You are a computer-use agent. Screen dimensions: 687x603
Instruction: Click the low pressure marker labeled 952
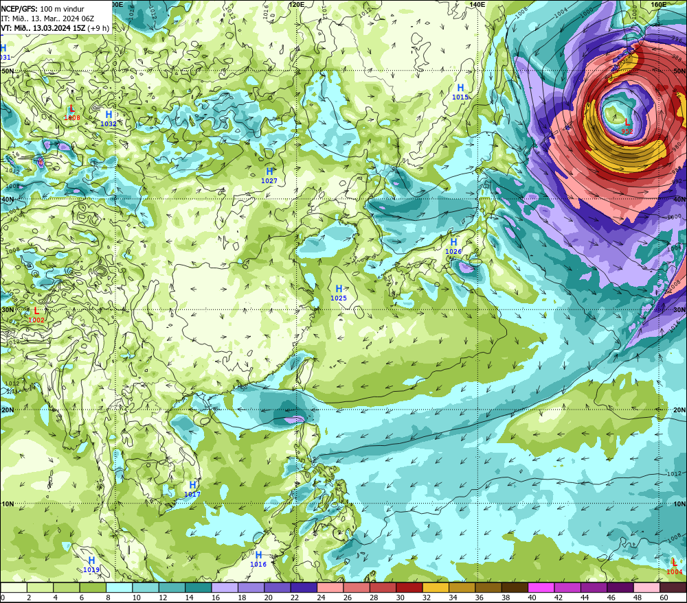coord(627,126)
